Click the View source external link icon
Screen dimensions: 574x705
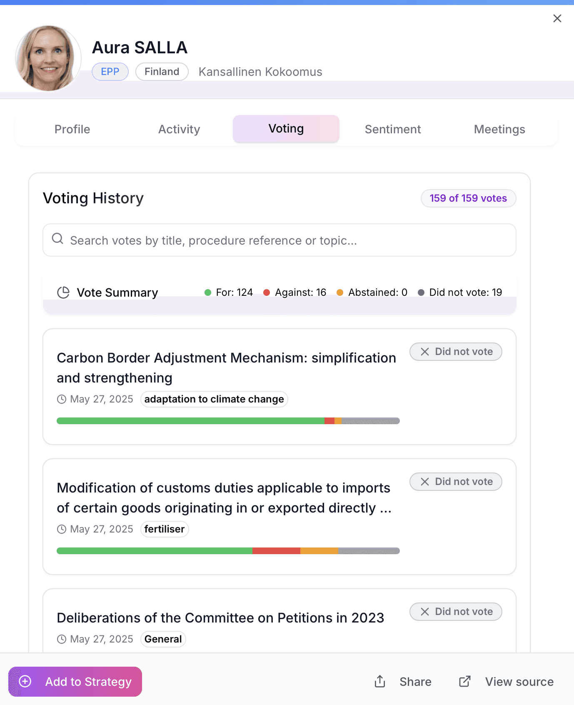tap(464, 681)
